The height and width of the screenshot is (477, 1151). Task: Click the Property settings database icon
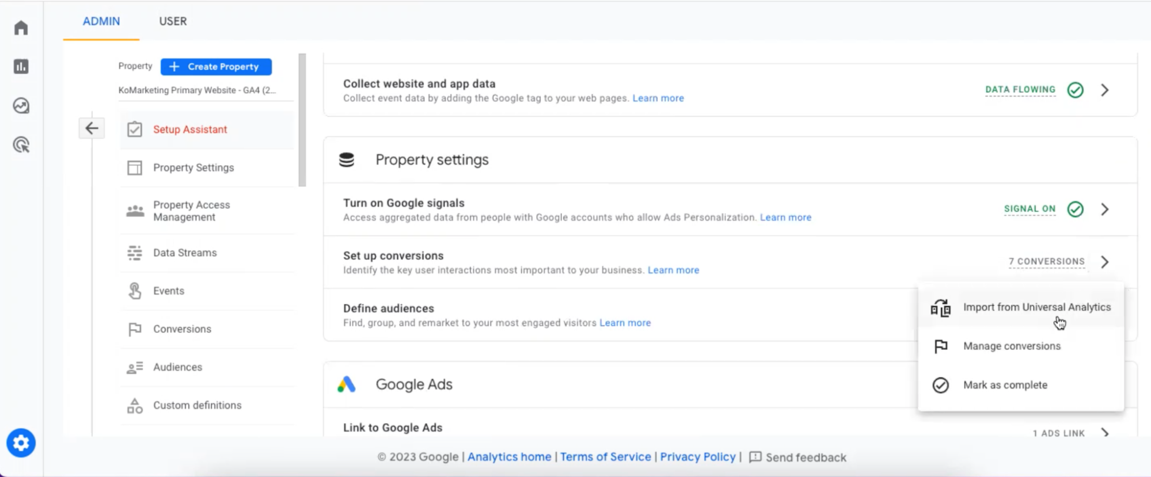click(347, 160)
